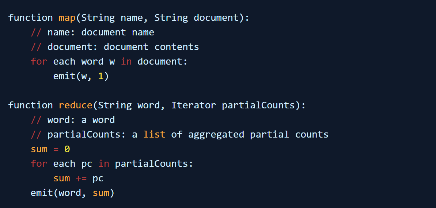Viewport: 436px width, 208px height.
Task: Click the yellow 0 in "sum = 0"
Action: pyautogui.click(x=67, y=149)
